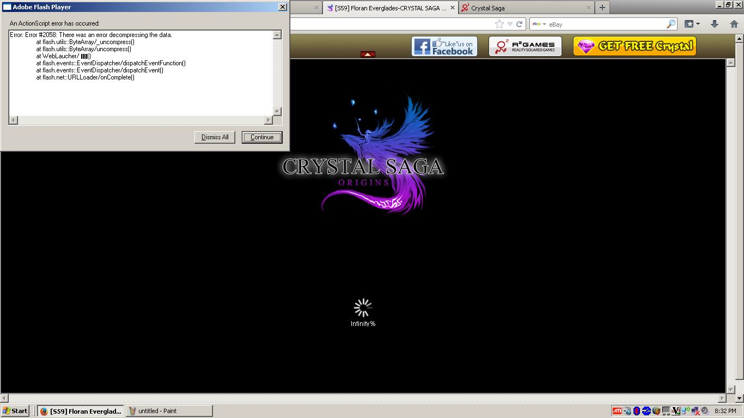The image size is (744, 418).
Task: Open the Bookmarks menu button
Action: [x=692, y=24]
